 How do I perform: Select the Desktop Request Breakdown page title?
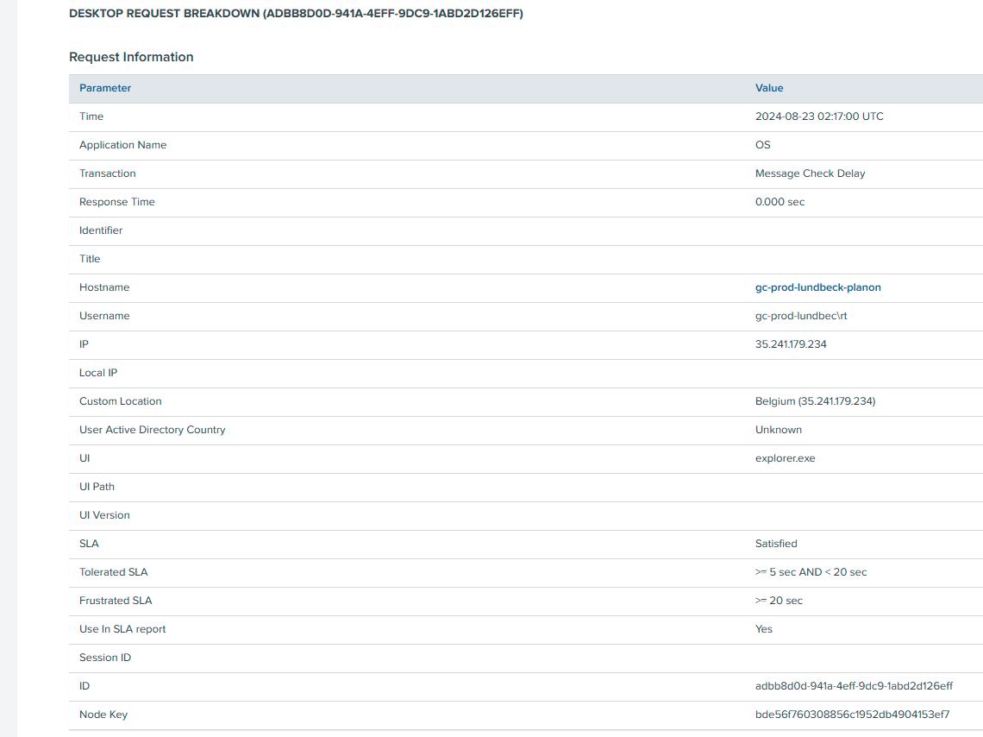296,14
